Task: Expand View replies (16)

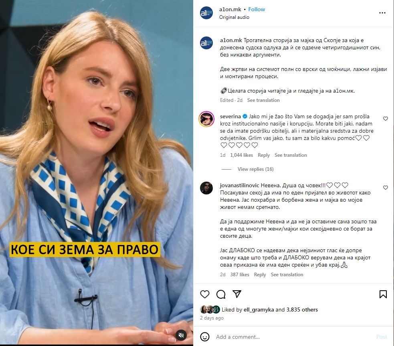Action: [x=256, y=169]
